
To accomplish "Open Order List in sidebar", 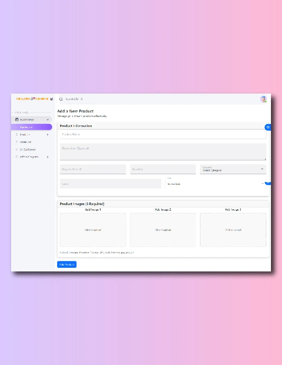I will click(26, 142).
